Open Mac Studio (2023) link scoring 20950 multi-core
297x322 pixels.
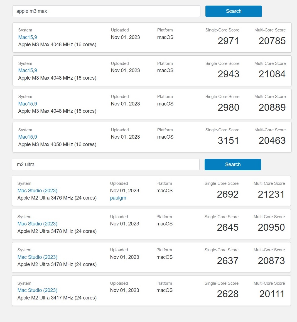pyautogui.click(x=37, y=224)
